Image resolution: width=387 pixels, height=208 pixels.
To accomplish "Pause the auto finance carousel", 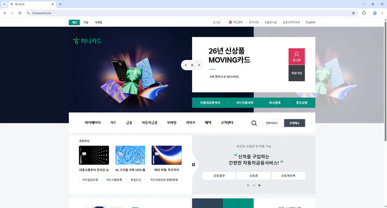I will (248, 185).
